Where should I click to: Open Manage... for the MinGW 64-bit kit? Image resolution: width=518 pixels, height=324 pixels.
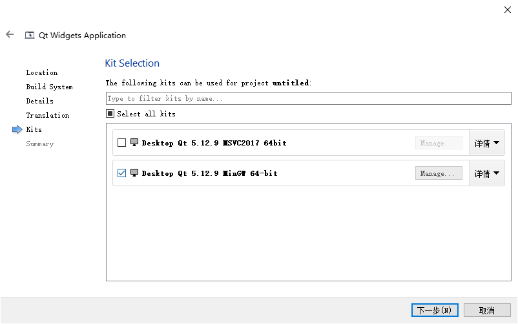tap(439, 173)
